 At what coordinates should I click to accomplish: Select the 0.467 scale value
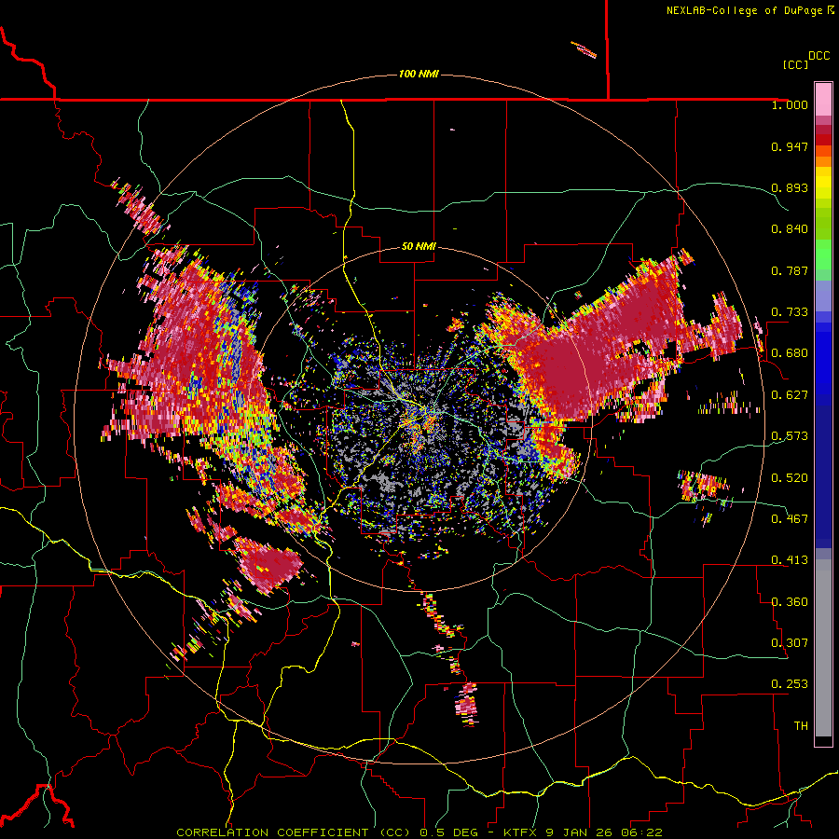(790, 519)
